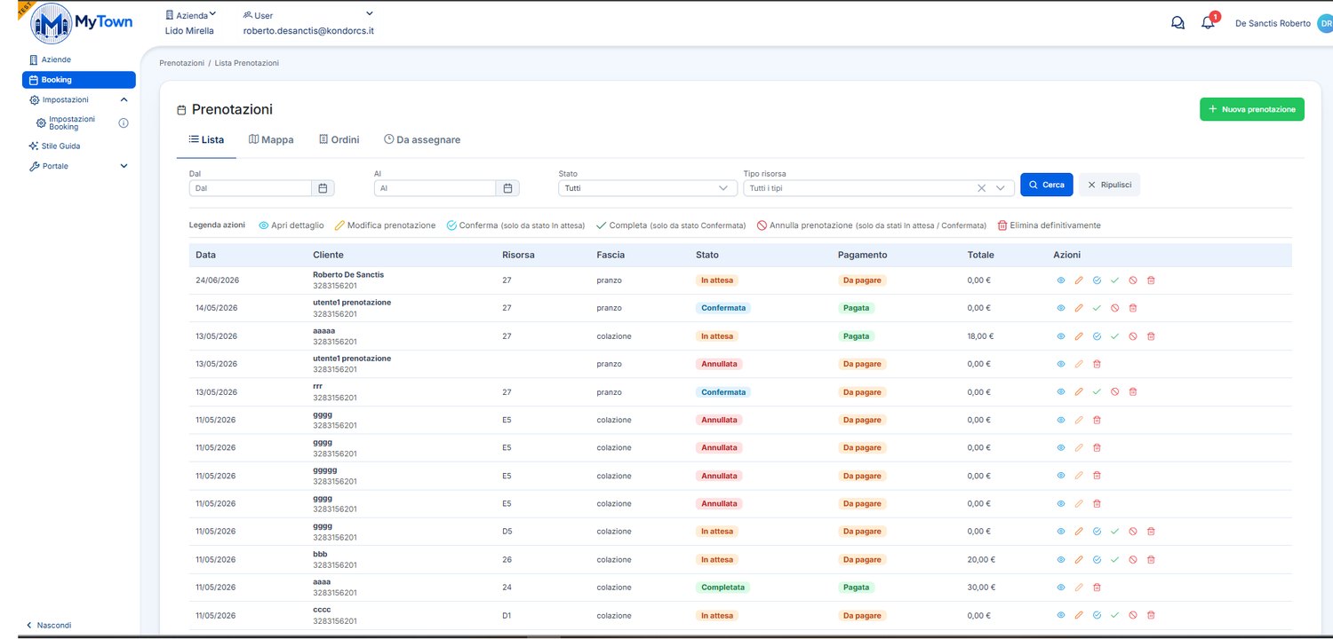
Task: Open the chat messages icon in header
Action: (x=1177, y=23)
